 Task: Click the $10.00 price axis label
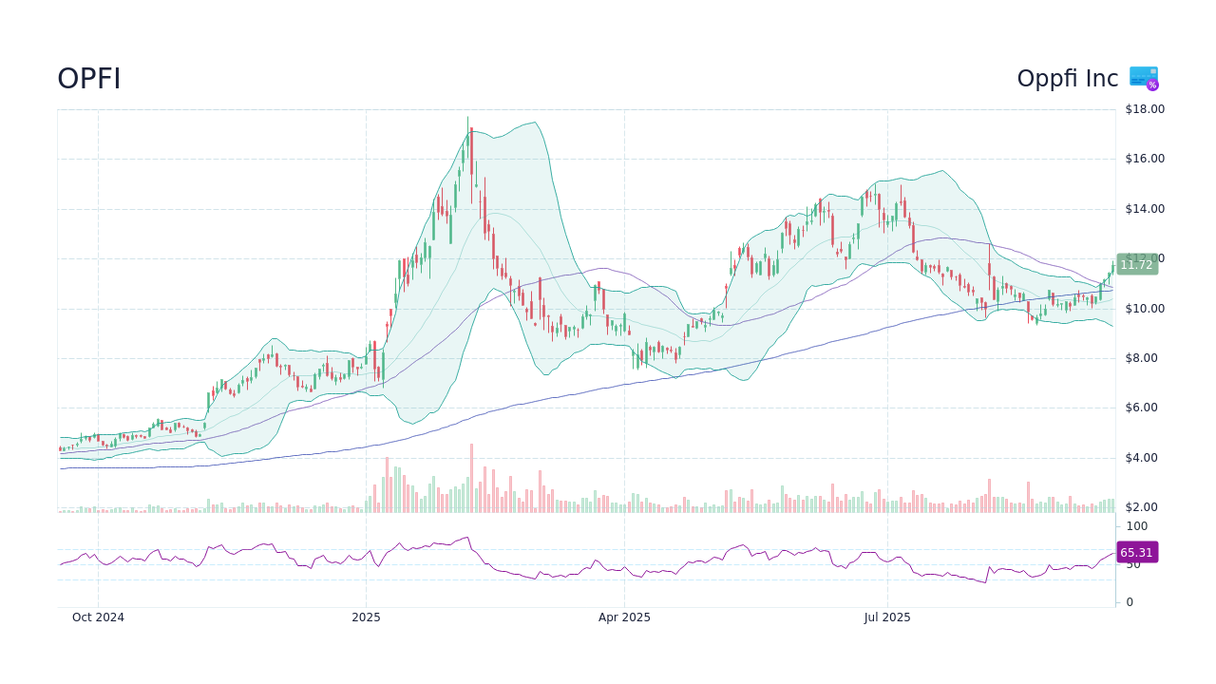coord(1143,308)
